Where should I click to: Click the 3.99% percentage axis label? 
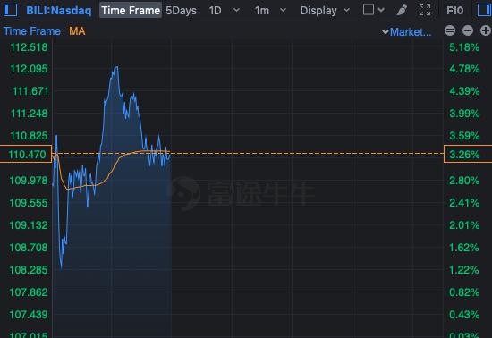464,114
